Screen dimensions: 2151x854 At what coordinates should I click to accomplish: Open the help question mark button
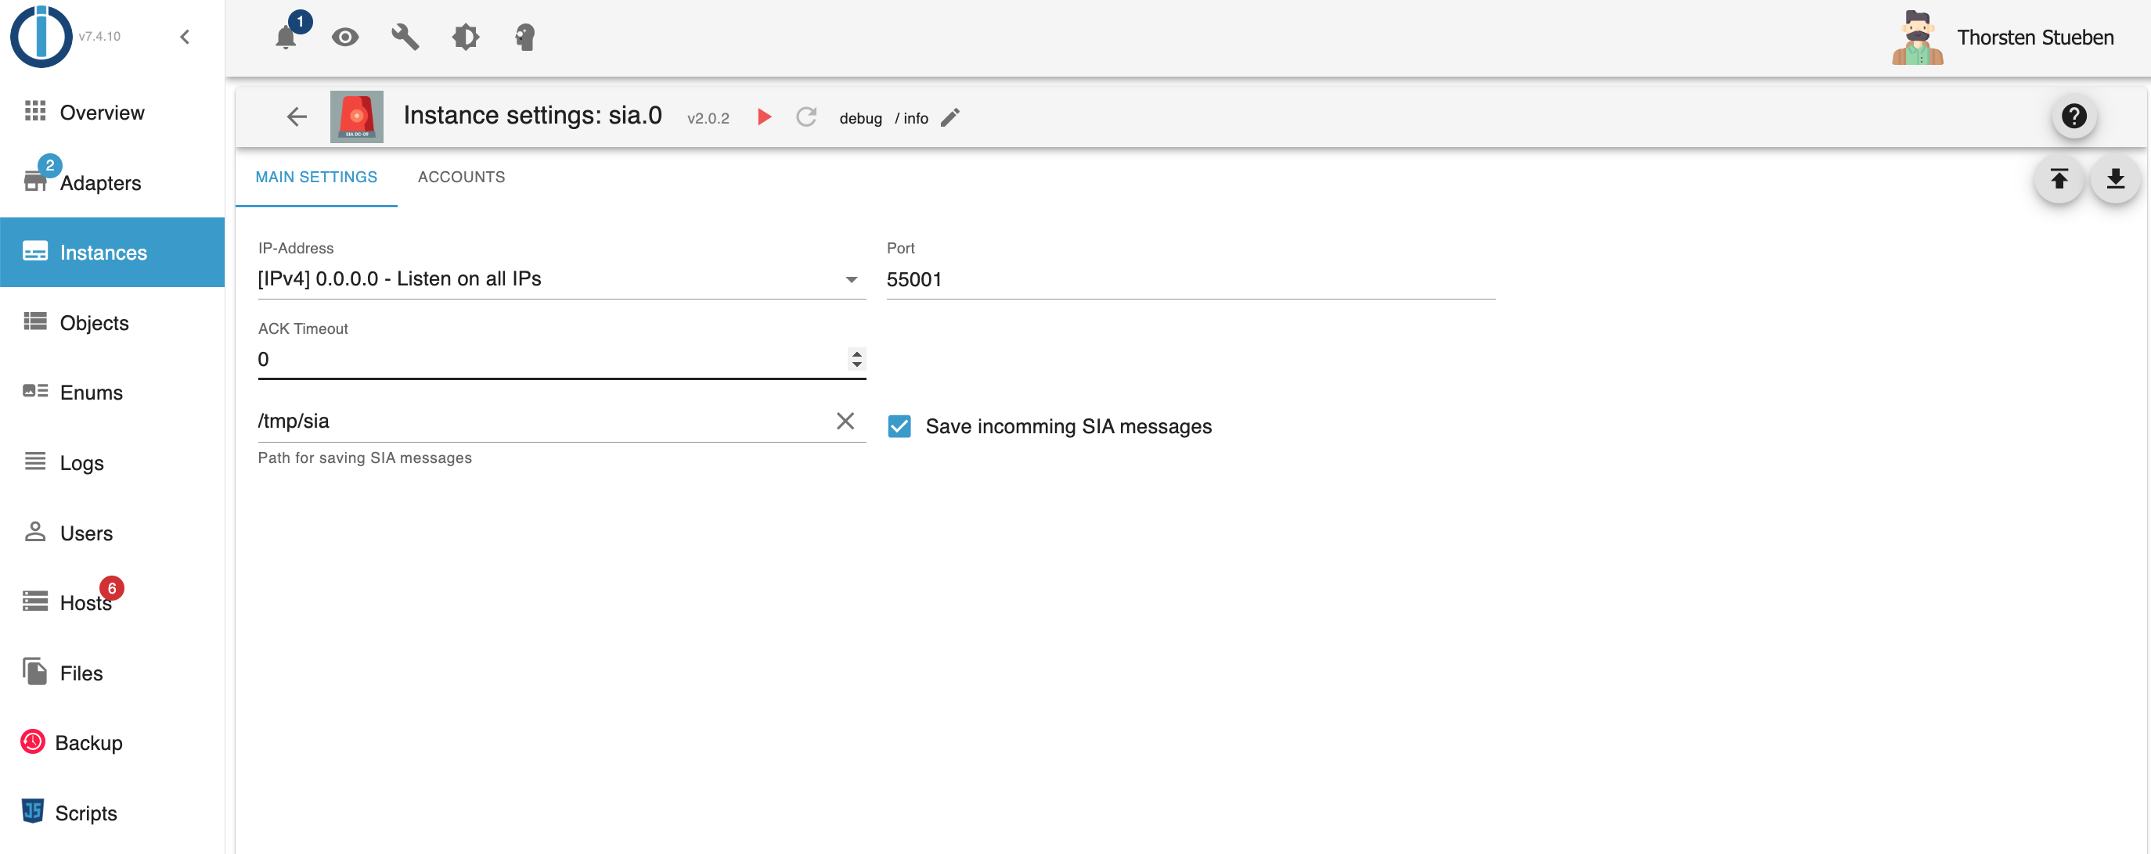[2074, 117]
